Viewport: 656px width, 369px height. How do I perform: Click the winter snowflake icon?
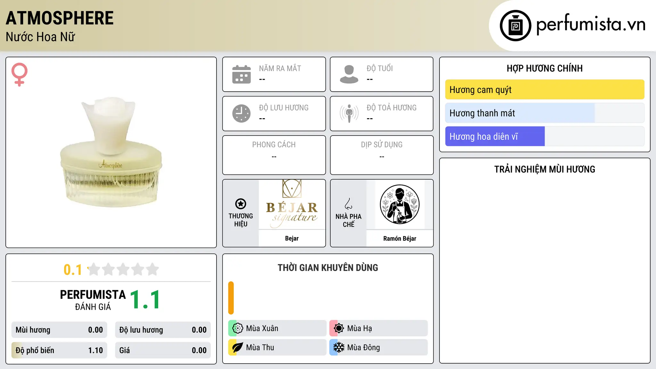coord(339,348)
